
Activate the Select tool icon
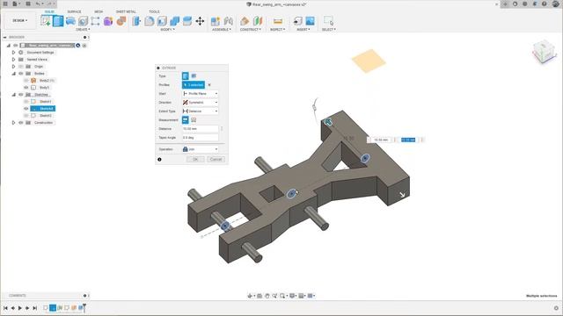[x=328, y=21]
